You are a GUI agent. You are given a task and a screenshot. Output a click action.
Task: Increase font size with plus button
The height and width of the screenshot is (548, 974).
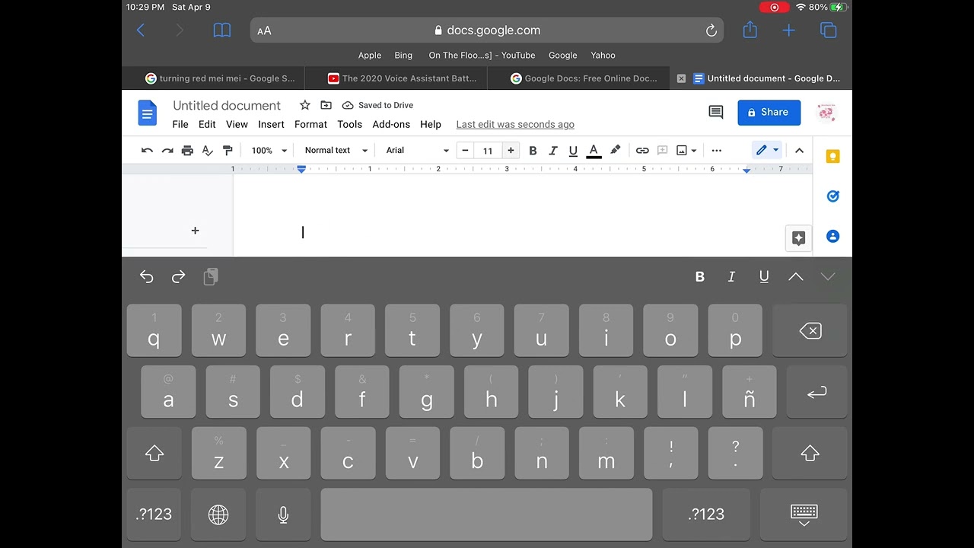coord(511,151)
